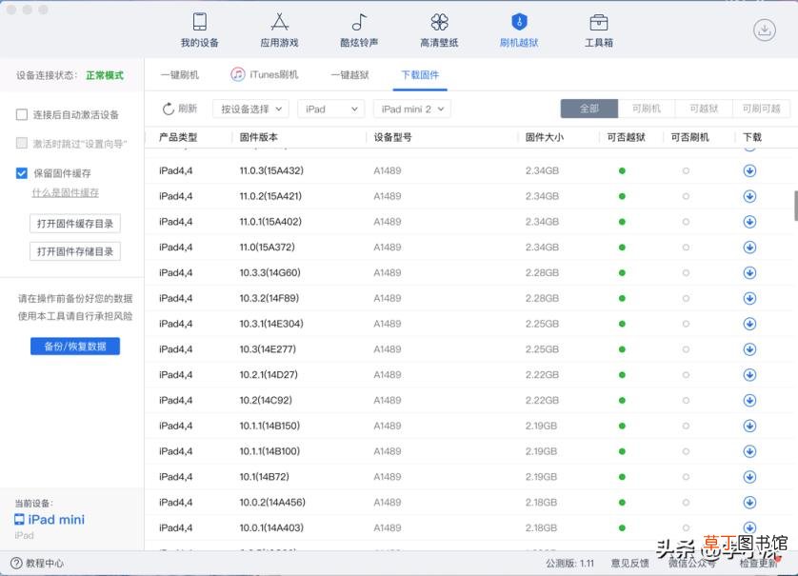
Task: Download firmware 11.0.2(15A421)
Action: click(x=749, y=196)
